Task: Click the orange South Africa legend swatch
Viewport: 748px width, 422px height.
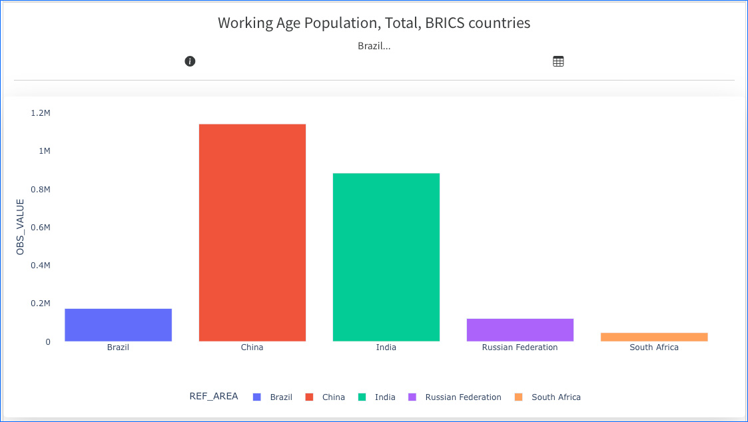Action: pos(519,397)
